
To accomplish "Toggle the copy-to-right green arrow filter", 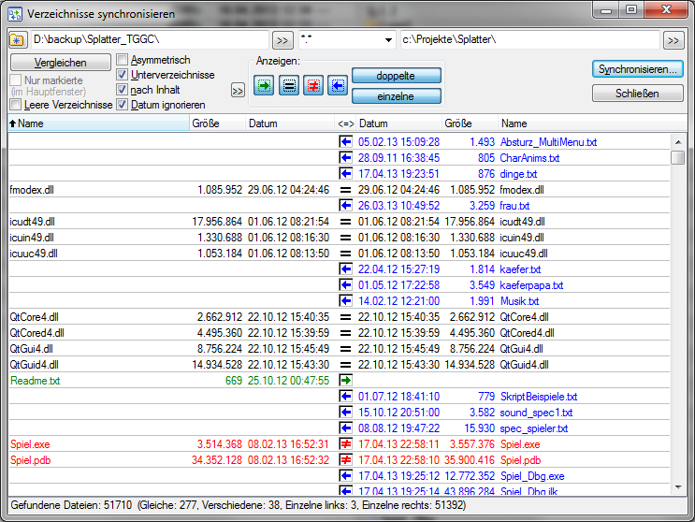I will pyautogui.click(x=264, y=84).
